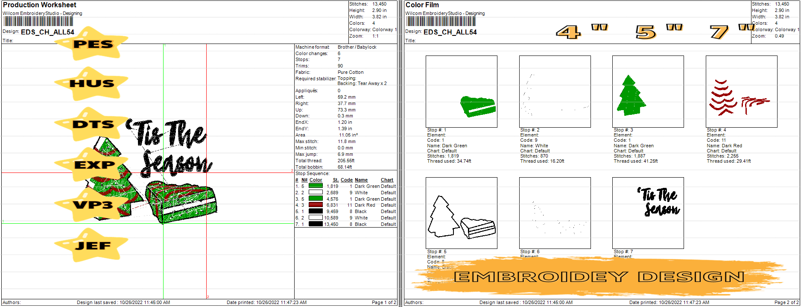Screen dimensions: 801x307
Task: Click the orange Embroidery Design banner
Action: pyautogui.click(x=599, y=277)
